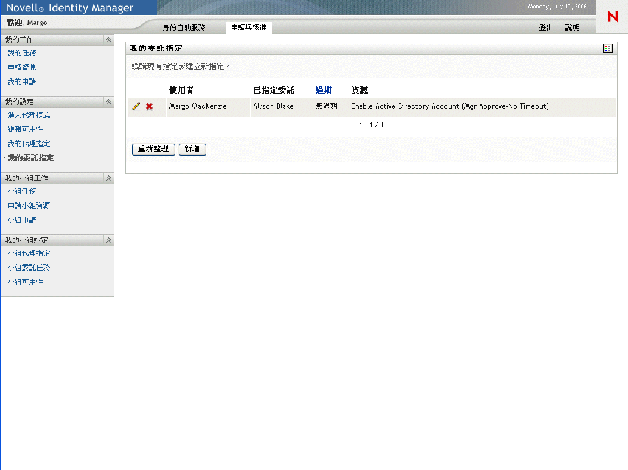Open the display options grid icon
The height and width of the screenshot is (470, 628).
click(608, 48)
